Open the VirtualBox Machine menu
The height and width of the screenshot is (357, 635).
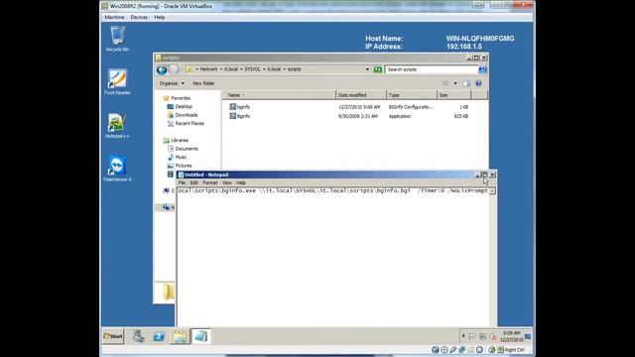pyautogui.click(x=114, y=18)
